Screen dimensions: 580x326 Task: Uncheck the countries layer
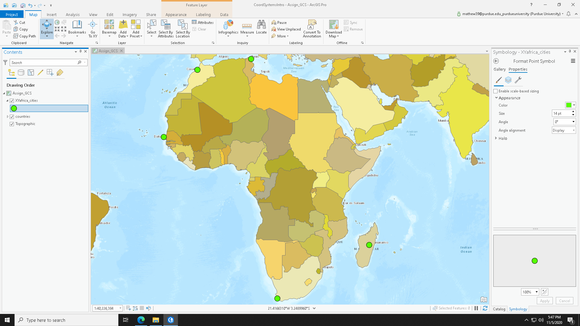click(12, 116)
